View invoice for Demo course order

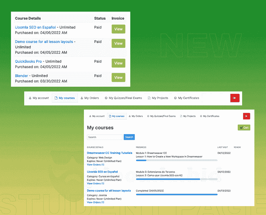(118, 44)
